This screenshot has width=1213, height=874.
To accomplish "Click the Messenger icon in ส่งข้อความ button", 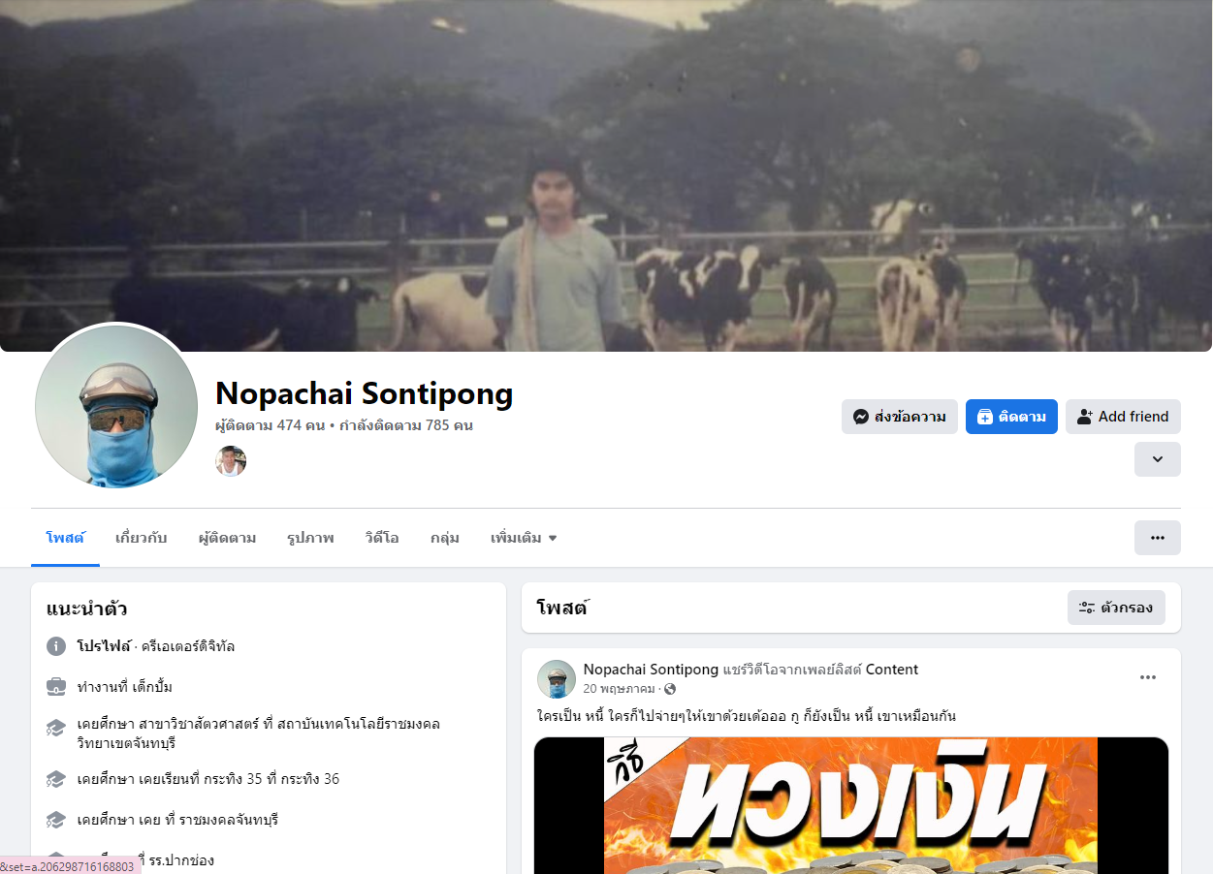I will coord(860,417).
